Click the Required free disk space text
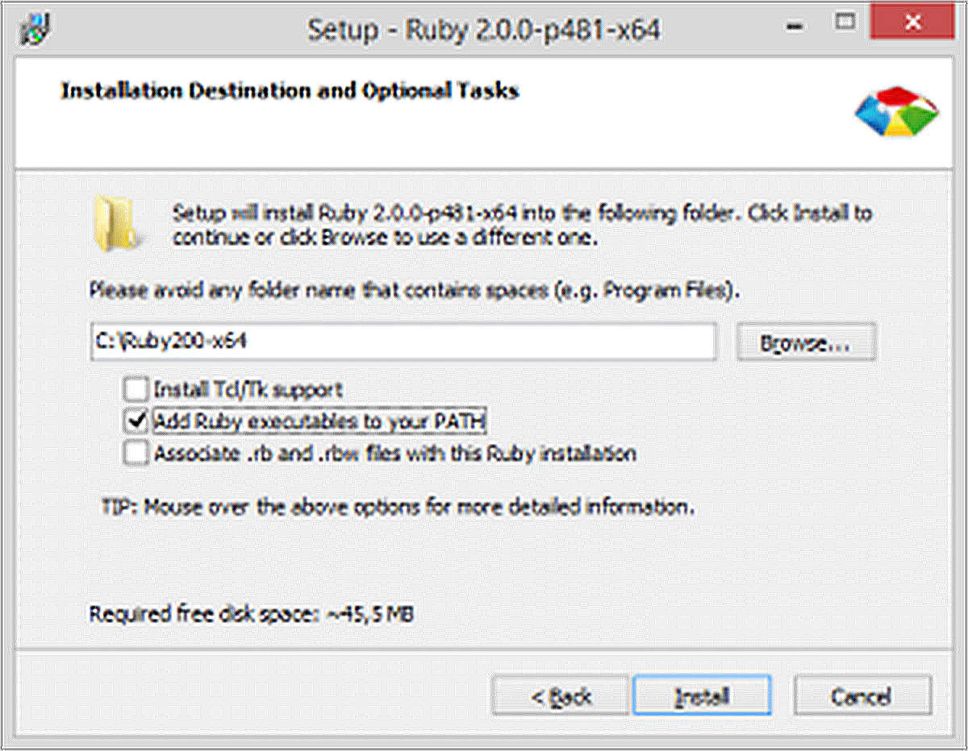This screenshot has height=751, width=968. 252,614
